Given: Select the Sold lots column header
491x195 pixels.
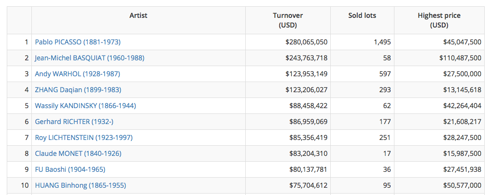Looking at the screenshot, I should 362,15.
